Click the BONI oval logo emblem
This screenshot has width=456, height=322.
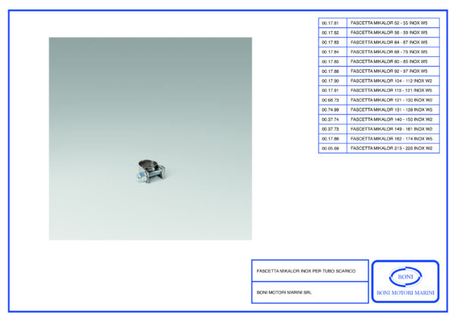pyautogui.click(x=404, y=277)
